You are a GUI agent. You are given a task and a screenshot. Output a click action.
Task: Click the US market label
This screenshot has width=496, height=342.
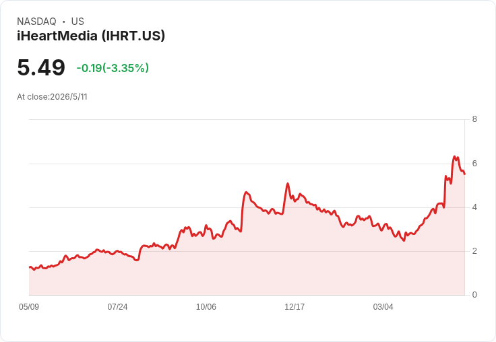77,22
